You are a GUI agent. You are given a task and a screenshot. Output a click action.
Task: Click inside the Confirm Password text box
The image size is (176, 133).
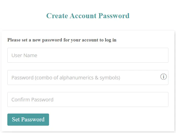point(88,100)
